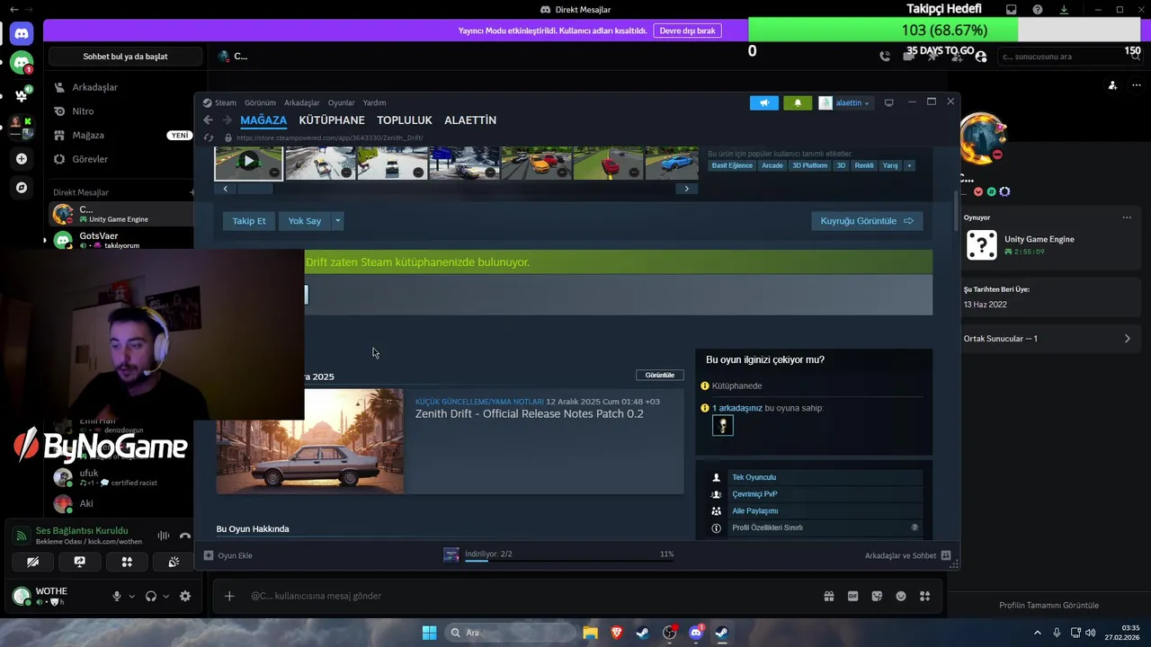Mute Discord microphone
This screenshot has width=1151, height=647.
(116, 596)
